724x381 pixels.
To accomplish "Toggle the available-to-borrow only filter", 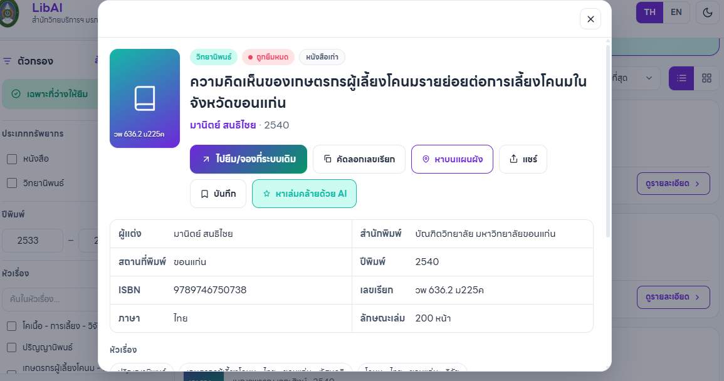I will point(51,94).
